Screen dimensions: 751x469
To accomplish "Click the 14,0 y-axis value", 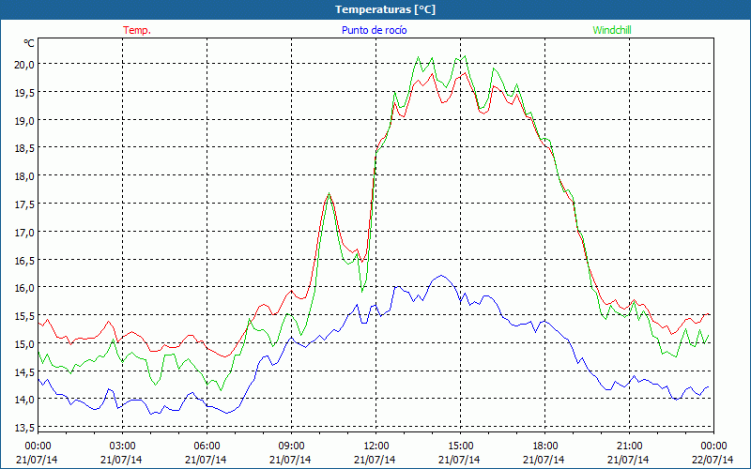I will pos(25,400).
